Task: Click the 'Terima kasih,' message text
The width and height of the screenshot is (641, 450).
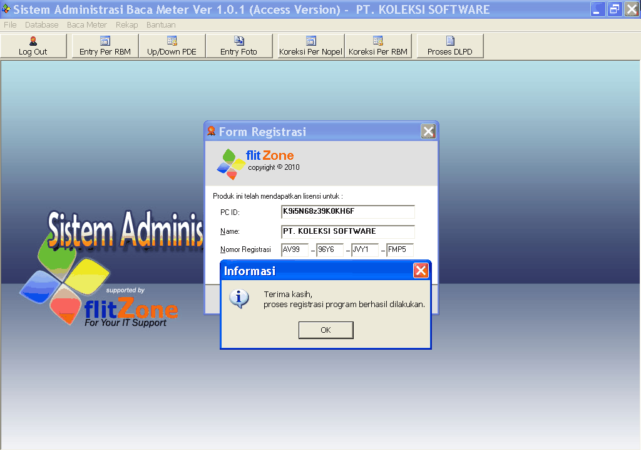Action: coord(288,295)
